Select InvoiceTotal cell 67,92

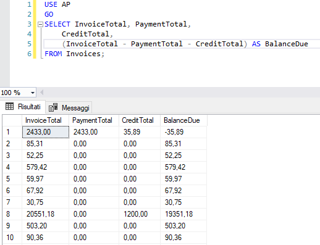pyautogui.click(x=45, y=191)
